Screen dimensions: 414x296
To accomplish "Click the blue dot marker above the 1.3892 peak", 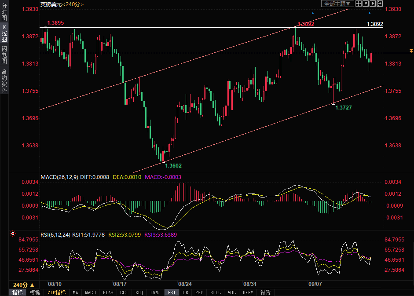I will click(312, 14).
